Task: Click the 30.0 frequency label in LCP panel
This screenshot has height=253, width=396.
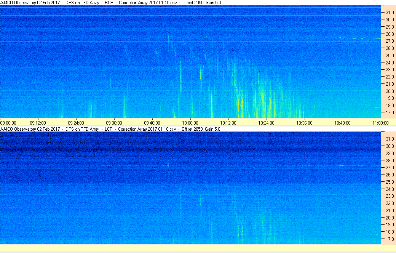Action: point(388,146)
